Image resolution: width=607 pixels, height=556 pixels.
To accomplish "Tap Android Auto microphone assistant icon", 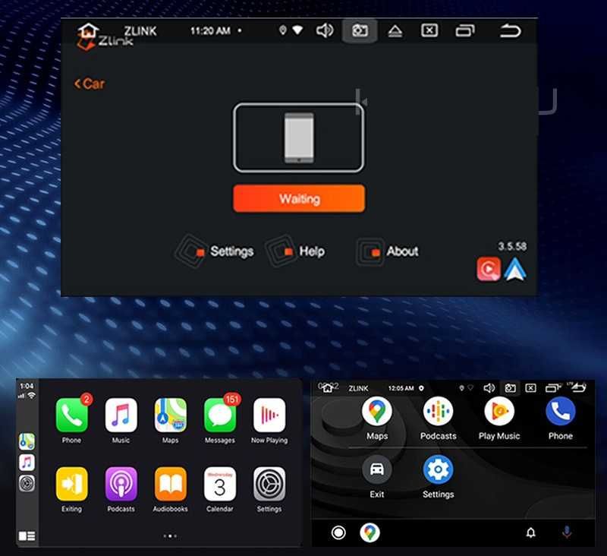I will [567, 532].
